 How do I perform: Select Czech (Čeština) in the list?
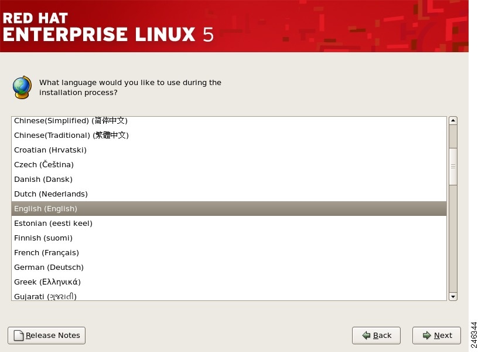pyautogui.click(x=44, y=165)
